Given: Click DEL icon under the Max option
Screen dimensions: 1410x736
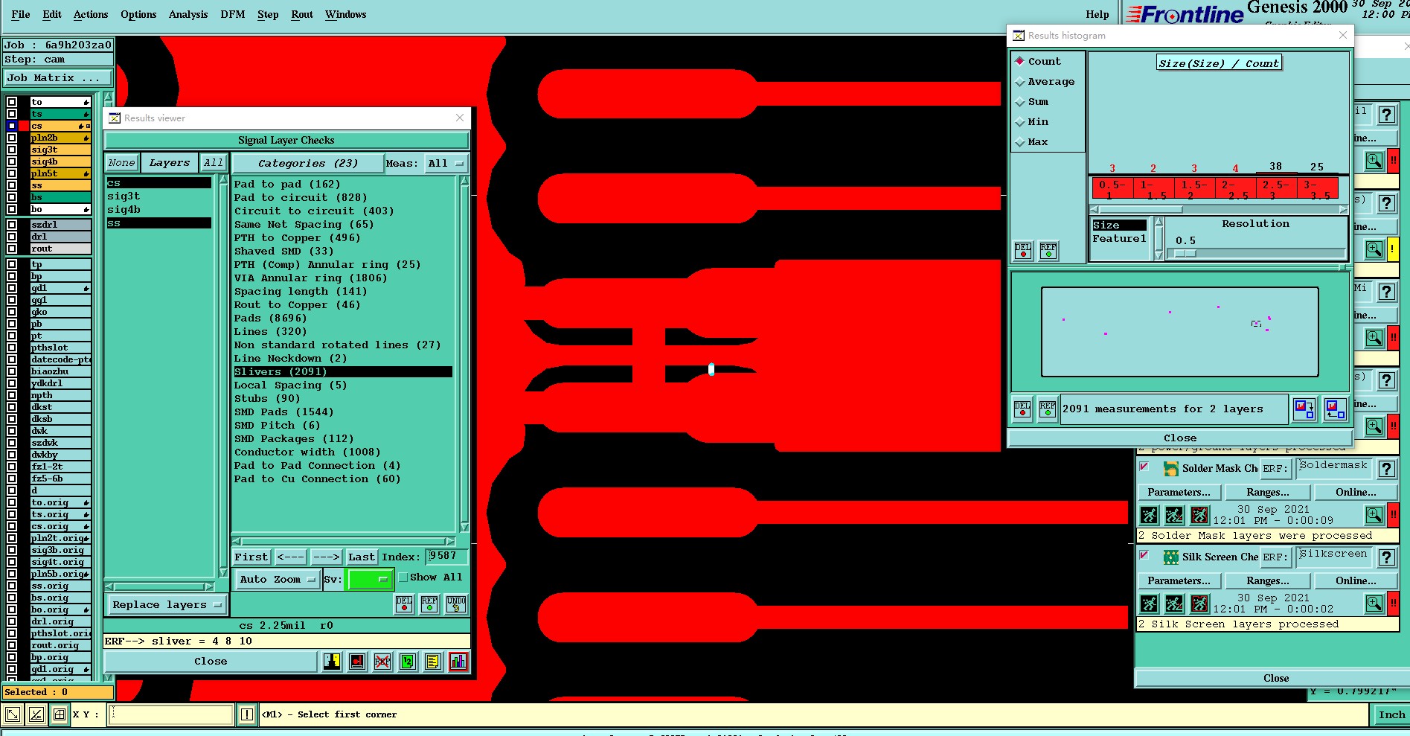Looking at the screenshot, I should 1023,251.
